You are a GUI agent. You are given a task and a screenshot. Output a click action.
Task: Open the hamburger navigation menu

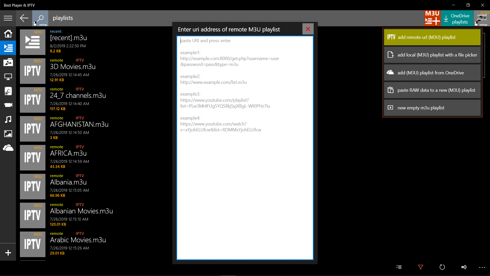[8, 18]
